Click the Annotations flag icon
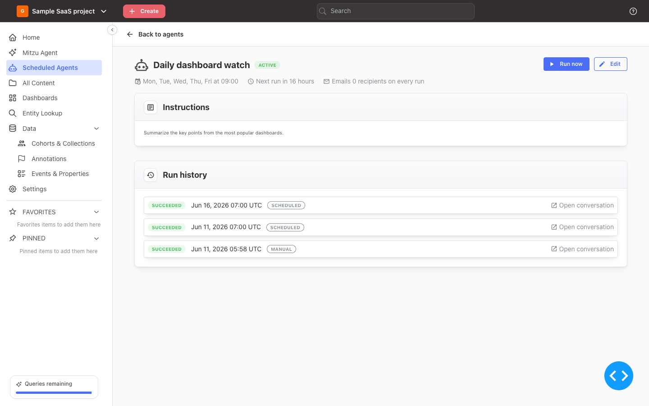 point(22,159)
